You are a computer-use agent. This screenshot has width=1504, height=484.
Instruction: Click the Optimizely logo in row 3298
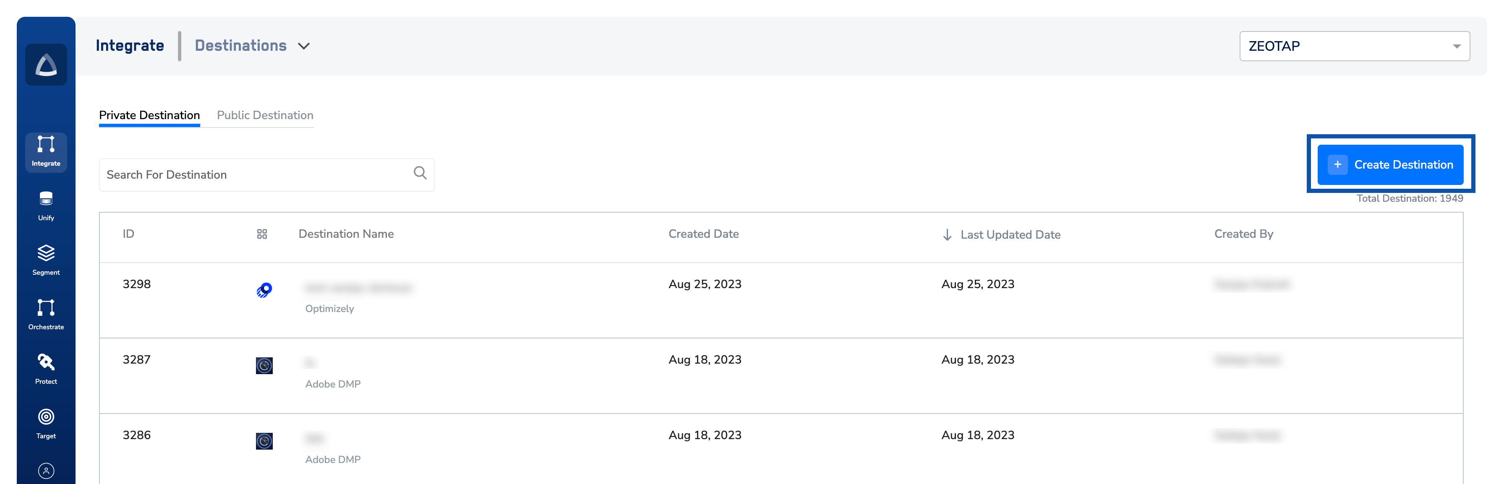click(x=264, y=290)
